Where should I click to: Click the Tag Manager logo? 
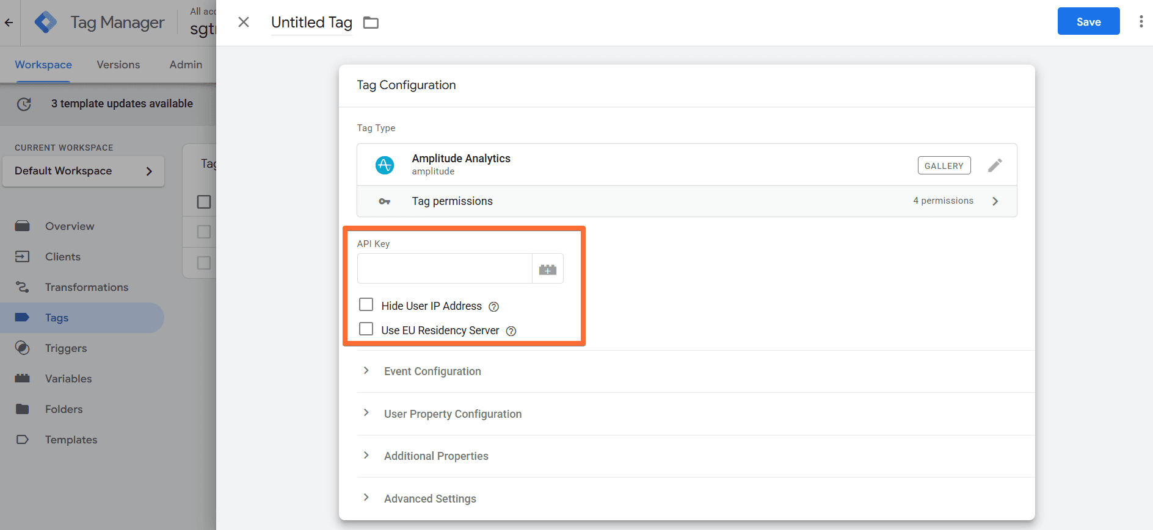tap(46, 22)
